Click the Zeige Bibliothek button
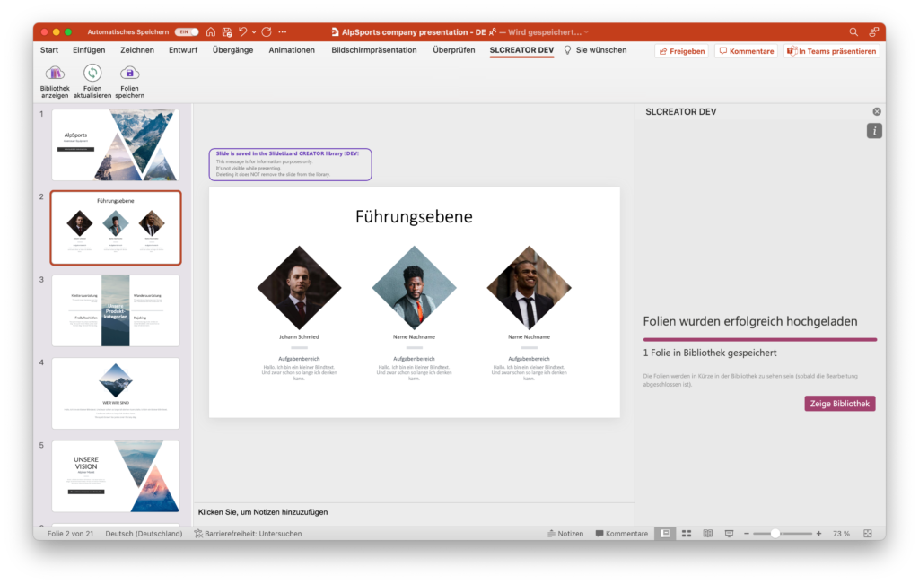Screen dimensions: 919x584 pos(840,404)
